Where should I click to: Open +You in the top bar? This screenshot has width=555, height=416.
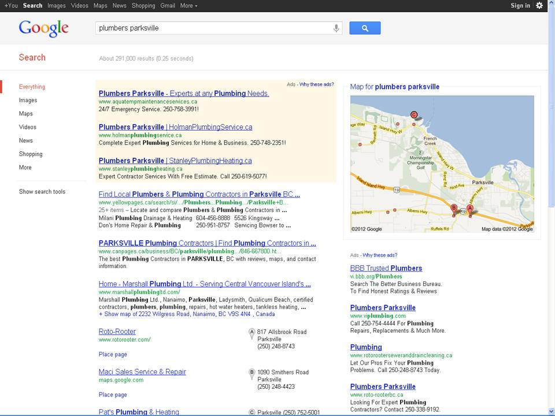(11, 6)
